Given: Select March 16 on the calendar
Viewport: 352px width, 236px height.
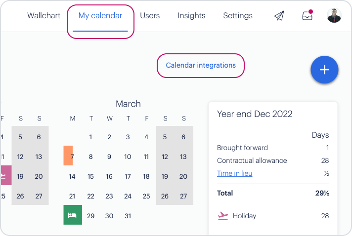Looking at the screenshot, I should click(x=109, y=176).
